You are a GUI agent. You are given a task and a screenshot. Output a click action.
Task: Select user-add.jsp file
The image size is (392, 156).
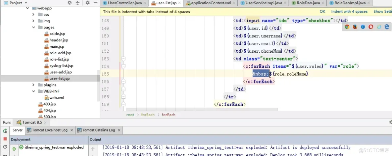coord(61,72)
